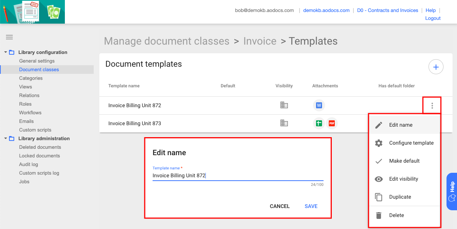457x229 pixels.
Task: Open the blue Help side tab
Action: click(x=452, y=191)
